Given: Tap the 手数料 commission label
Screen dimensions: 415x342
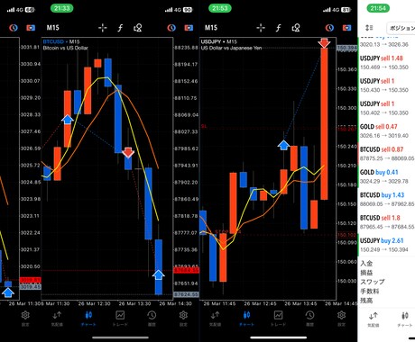Looking at the screenshot, I should (x=370, y=291).
